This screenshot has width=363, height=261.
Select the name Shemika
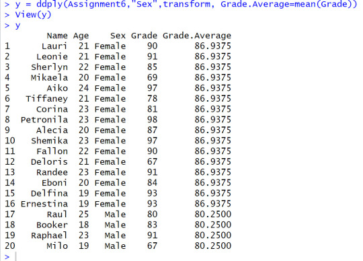point(49,141)
